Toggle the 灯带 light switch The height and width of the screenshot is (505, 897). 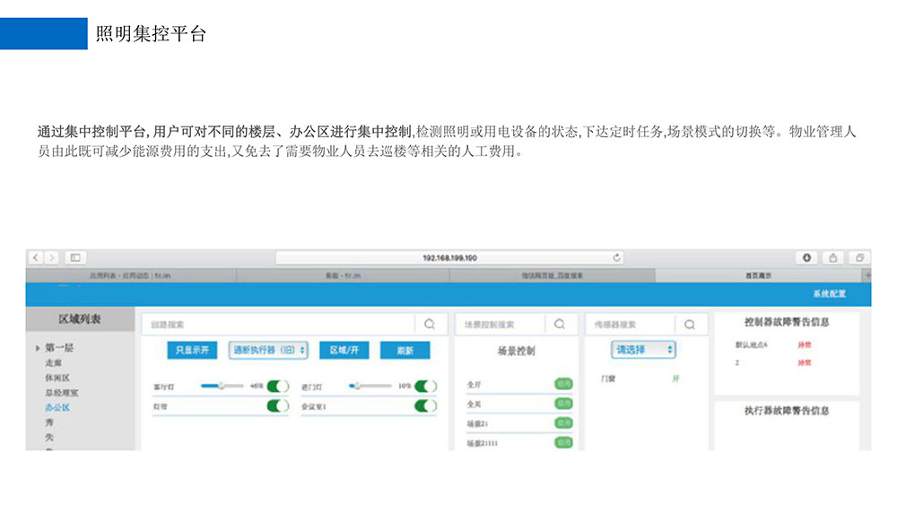[x=278, y=406]
